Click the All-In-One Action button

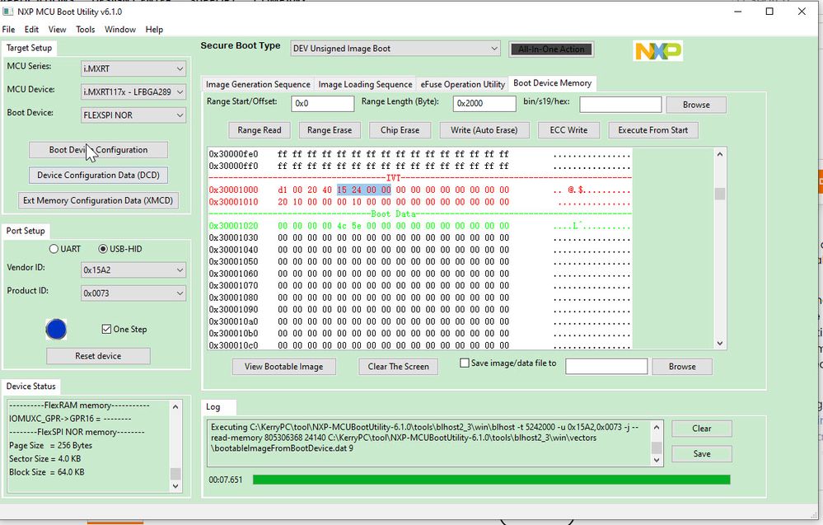551,49
